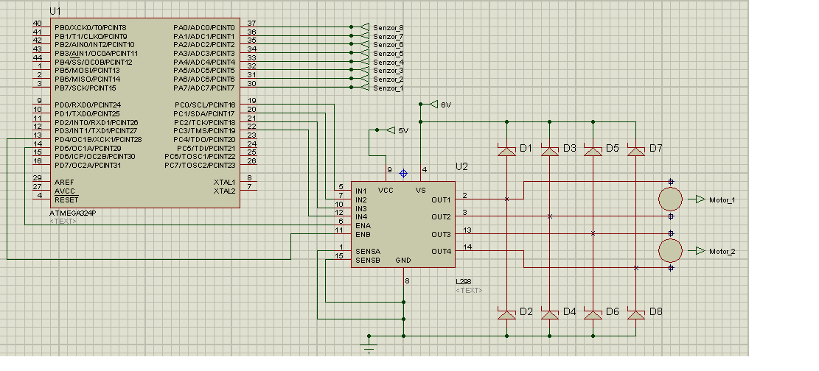819x371 pixels.
Task: Click the PD5/OC1A/PCINT29 pin label
Action: tap(88, 148)
